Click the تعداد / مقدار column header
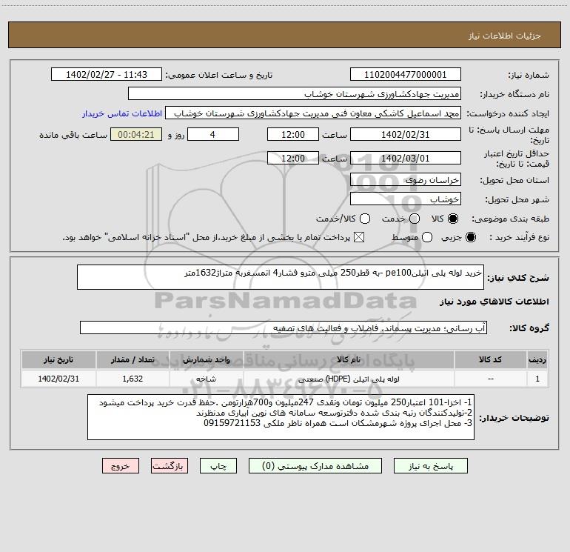The width and height of the screenshot is (570, 552). [x=133, y=359]
